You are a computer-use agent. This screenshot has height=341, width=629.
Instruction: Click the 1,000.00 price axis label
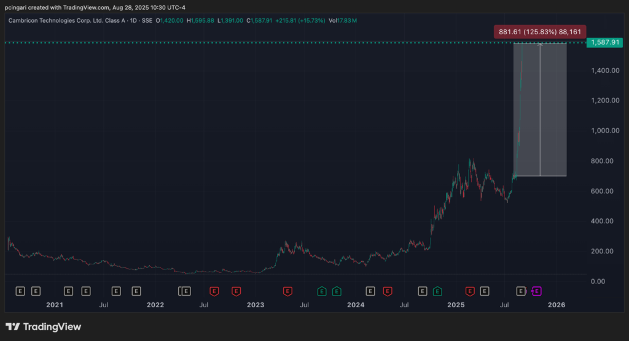[605, 131]
